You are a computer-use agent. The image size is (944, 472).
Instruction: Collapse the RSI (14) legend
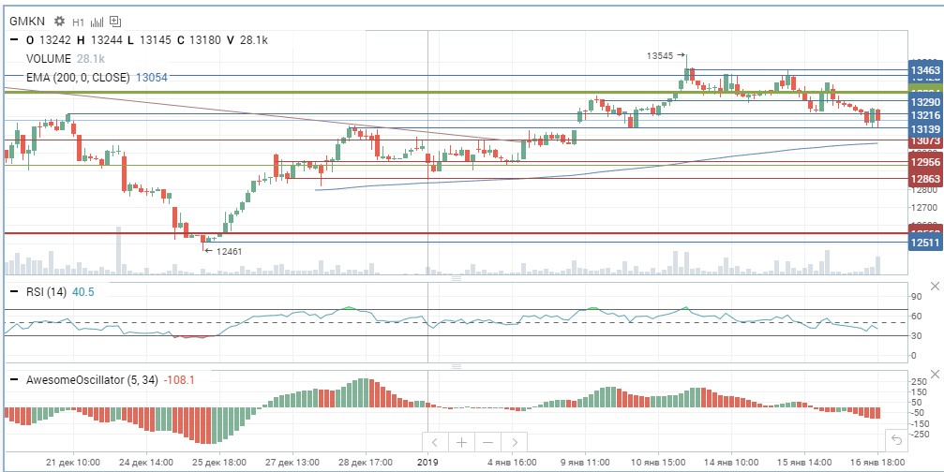click(x=14, y=292)
